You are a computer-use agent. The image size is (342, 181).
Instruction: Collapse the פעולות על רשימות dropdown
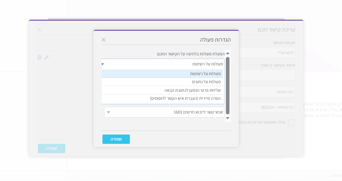103,64
